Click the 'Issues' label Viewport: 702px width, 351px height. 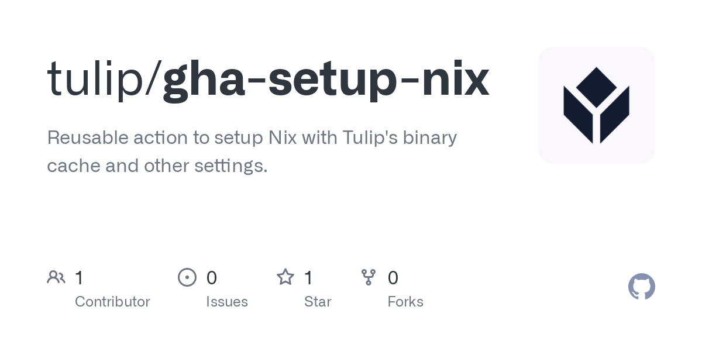[x=227, y=302]
